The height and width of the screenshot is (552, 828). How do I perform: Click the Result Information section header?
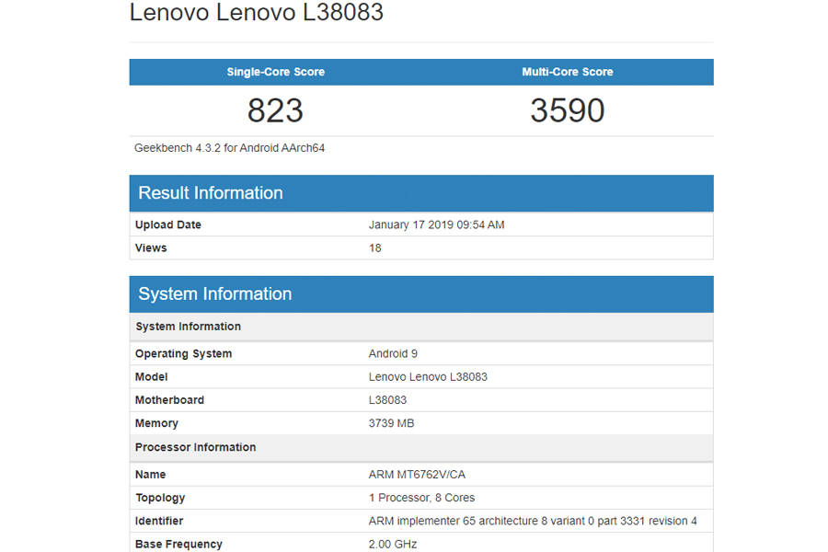pyautogui.click(x=210, y=193)
